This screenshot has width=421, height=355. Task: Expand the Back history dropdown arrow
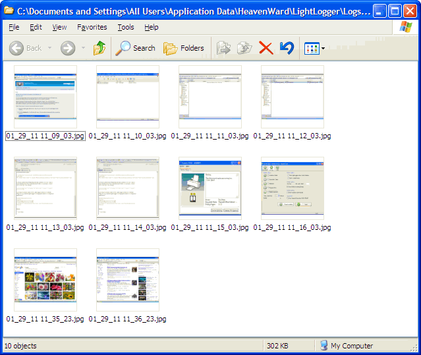pyautogui.click(x=49, y=48)
